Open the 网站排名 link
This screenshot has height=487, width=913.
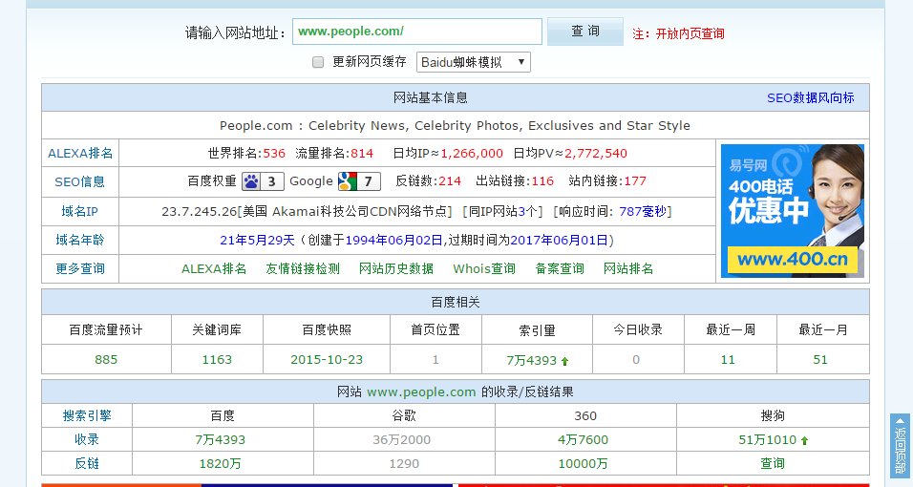pos(628,269)
